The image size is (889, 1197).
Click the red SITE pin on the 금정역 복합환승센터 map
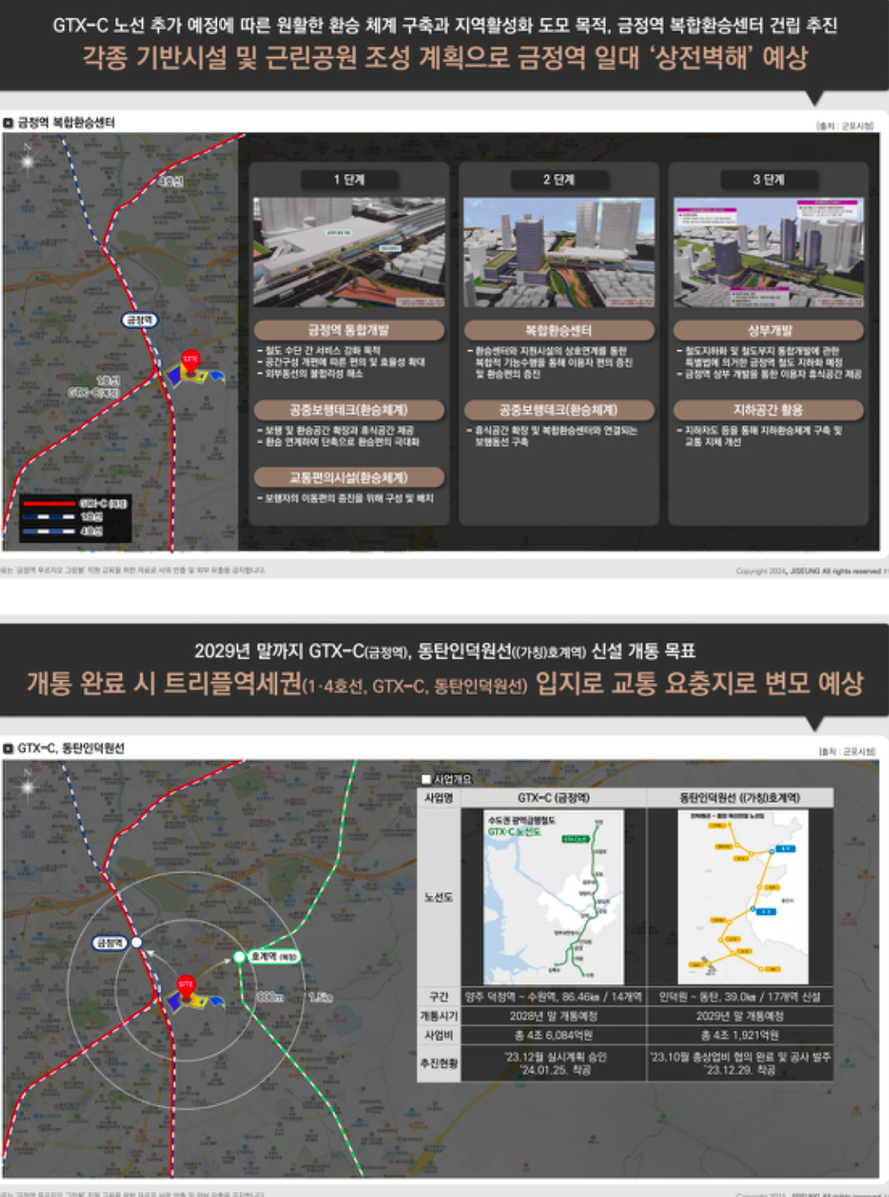point(191,360)
